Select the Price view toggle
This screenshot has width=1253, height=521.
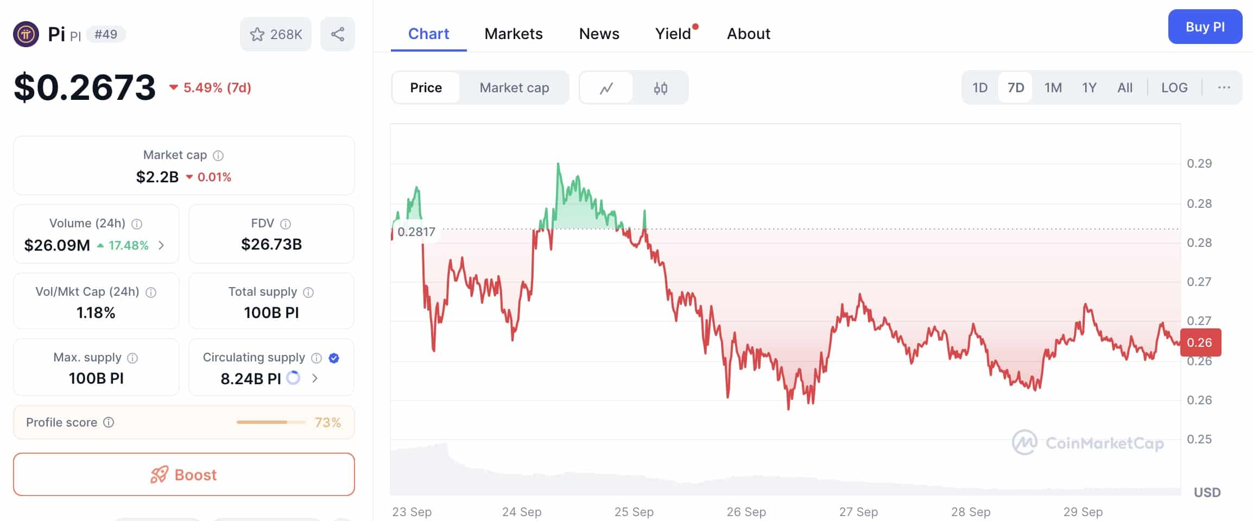coord(426,88)
